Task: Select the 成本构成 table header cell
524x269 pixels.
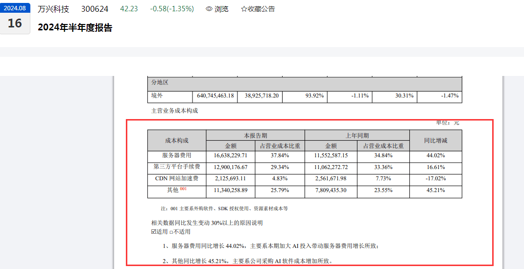Action: point(177,141)
